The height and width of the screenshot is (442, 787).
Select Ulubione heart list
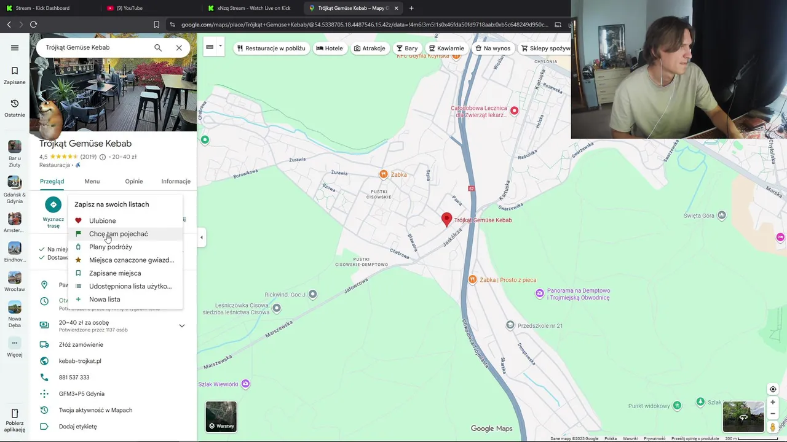pos(125,221)
